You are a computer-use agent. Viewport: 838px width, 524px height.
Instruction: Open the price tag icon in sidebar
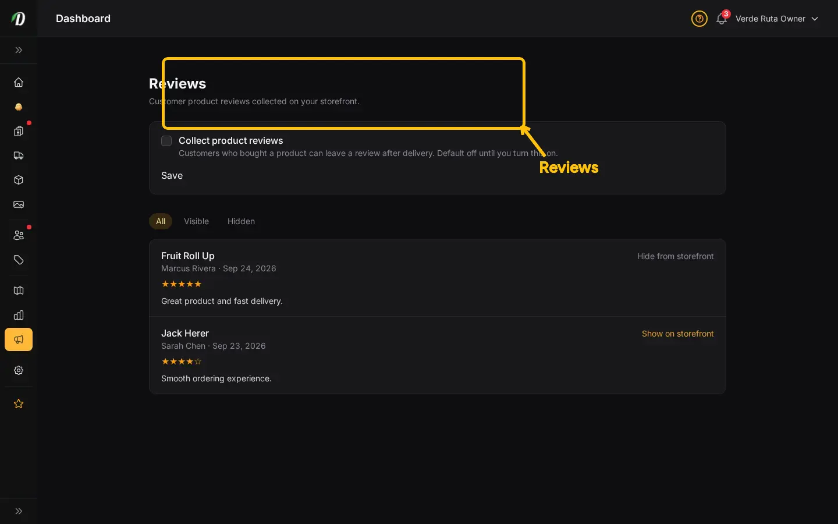19,260
